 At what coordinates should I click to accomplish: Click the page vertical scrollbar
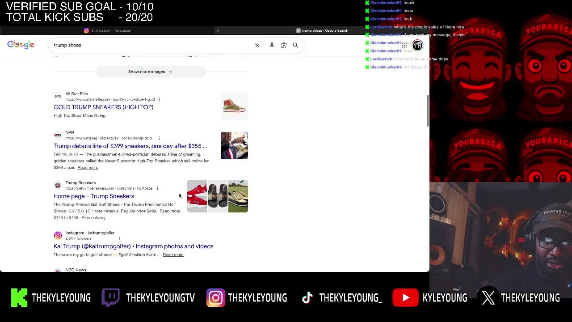click(x=428, y=111)
